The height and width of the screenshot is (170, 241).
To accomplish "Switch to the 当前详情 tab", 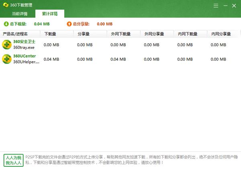I will 20,14.
